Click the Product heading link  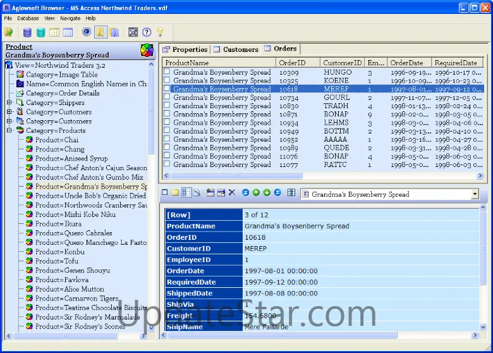pyautogui.click(x=19, y=47)
